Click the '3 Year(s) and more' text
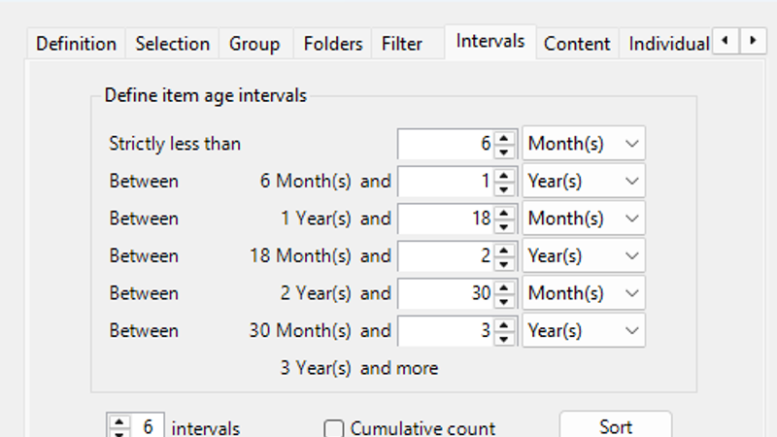Image resolution: width=777 pixels, height=437 pixels. tap(359, 368)
